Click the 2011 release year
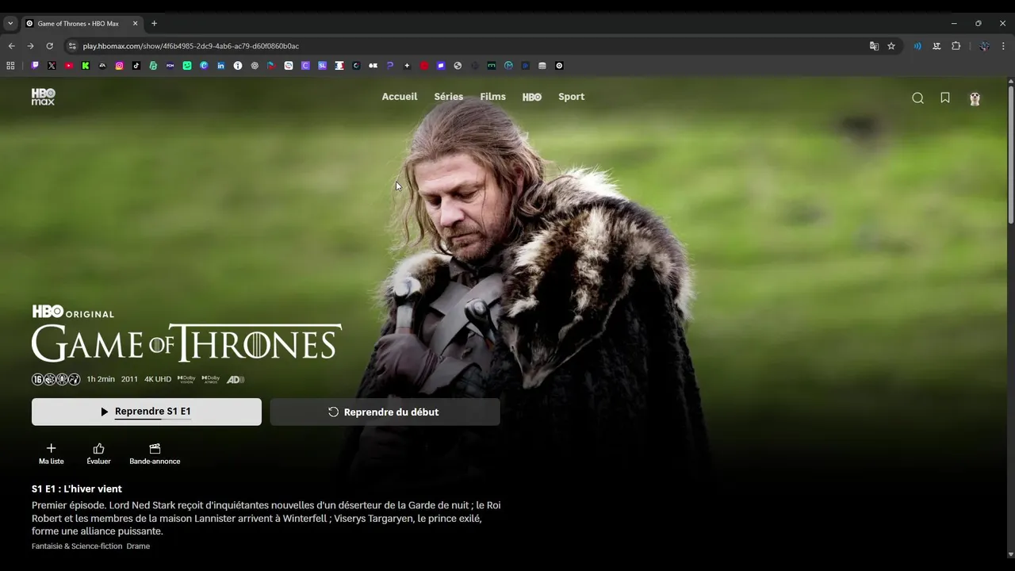1015x571 pixels. click(129, 379)
